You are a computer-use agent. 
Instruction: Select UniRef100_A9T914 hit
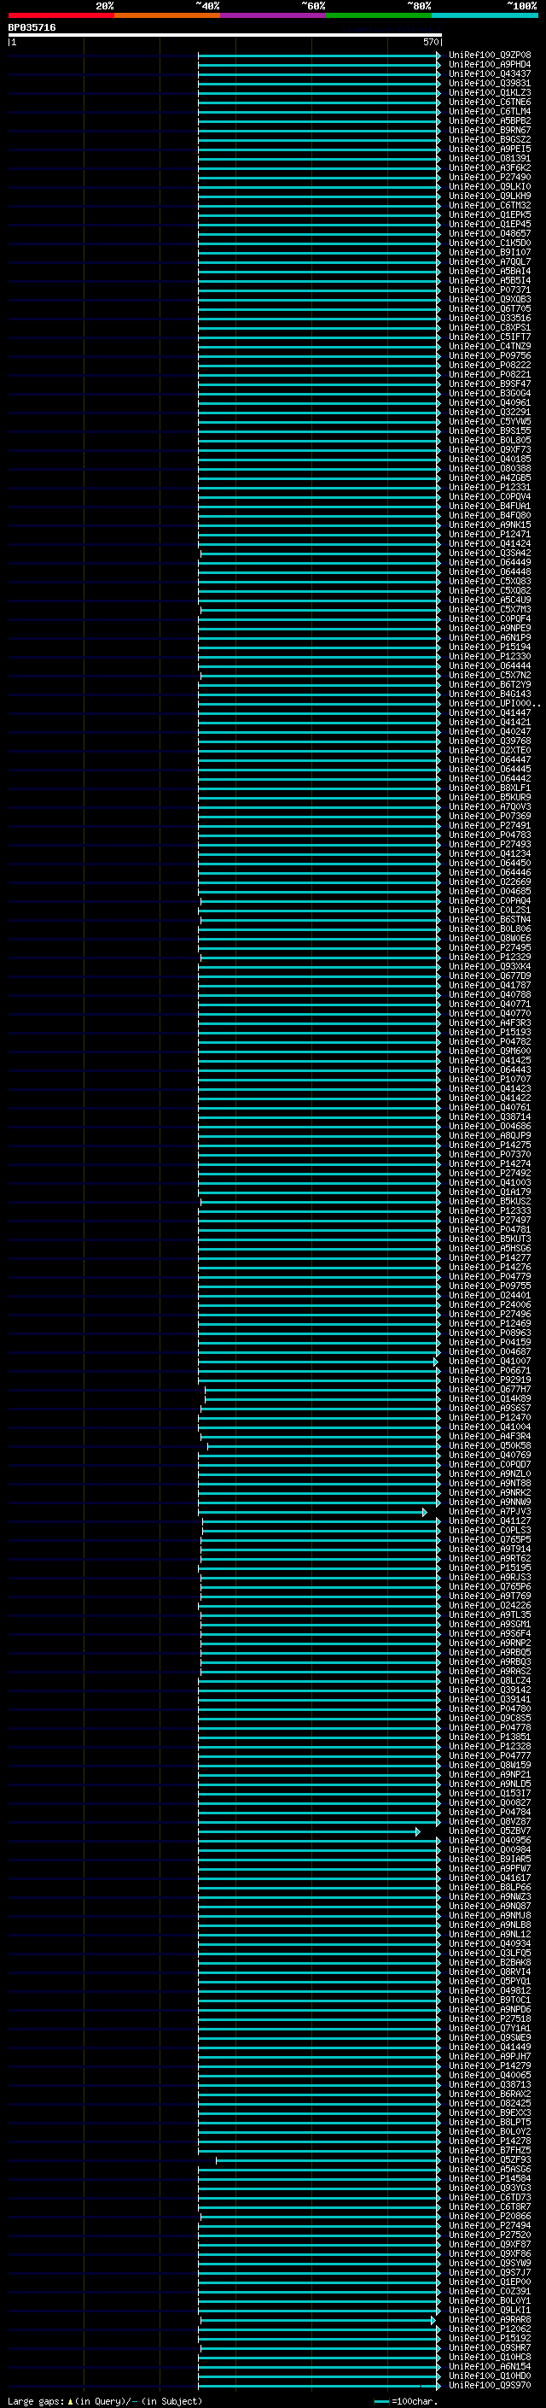[490, 1549]
